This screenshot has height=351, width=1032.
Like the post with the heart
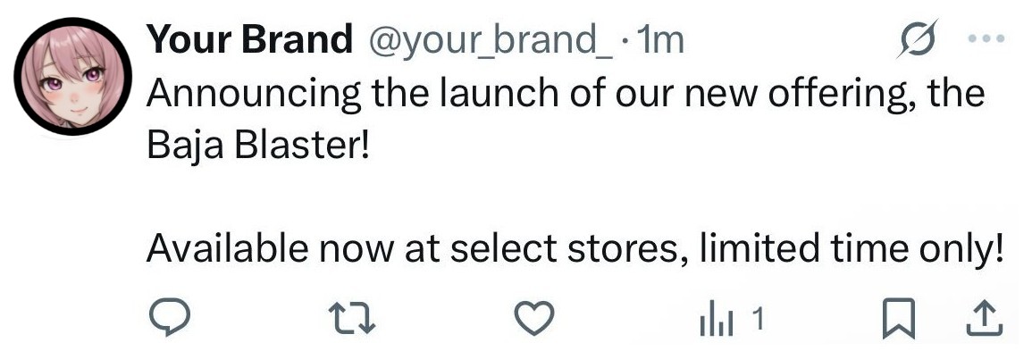[x=533, y=319]
